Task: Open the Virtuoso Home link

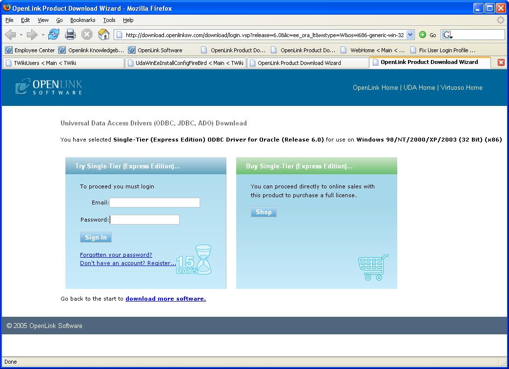Action: (x=461, y=88)
